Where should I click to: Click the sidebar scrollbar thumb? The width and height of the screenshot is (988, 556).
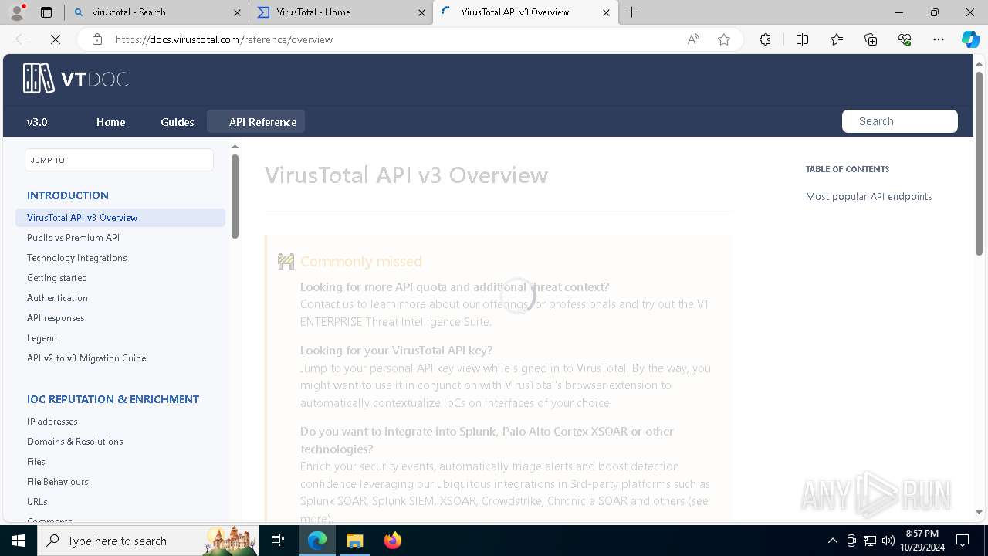(235, 196)
